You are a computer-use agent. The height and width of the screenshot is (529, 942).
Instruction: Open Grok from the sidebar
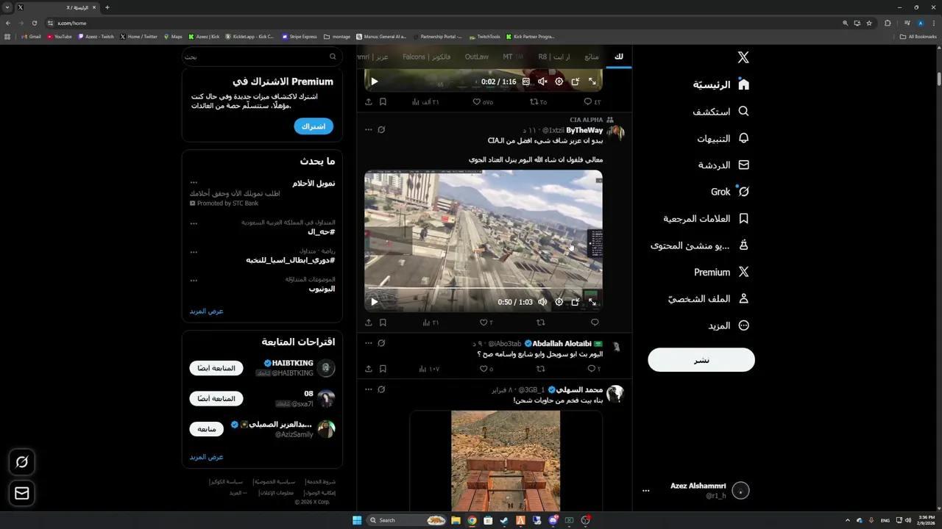(x=730, y=192)
